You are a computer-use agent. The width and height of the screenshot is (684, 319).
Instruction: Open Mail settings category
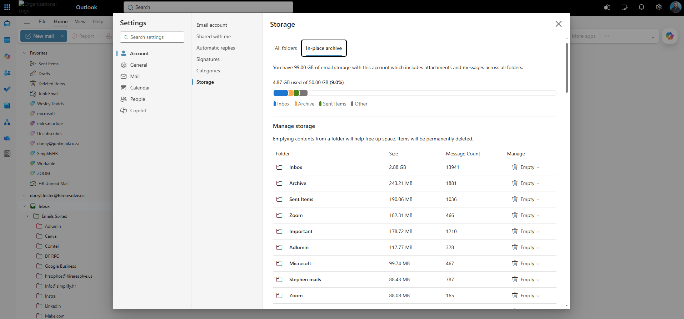[x=152, y=76]
